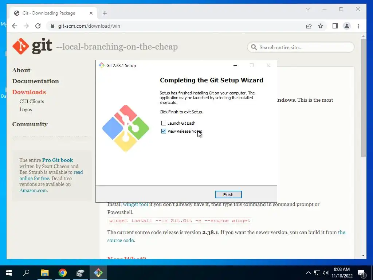Go back using the Chrome back arrow
Screen dimensions: 373x280
[15, 26]
